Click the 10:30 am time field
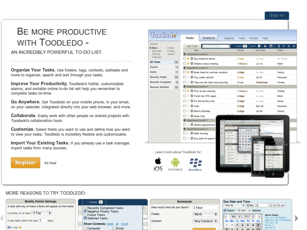This screenshot has width=307, height=230. click(277, 205)
